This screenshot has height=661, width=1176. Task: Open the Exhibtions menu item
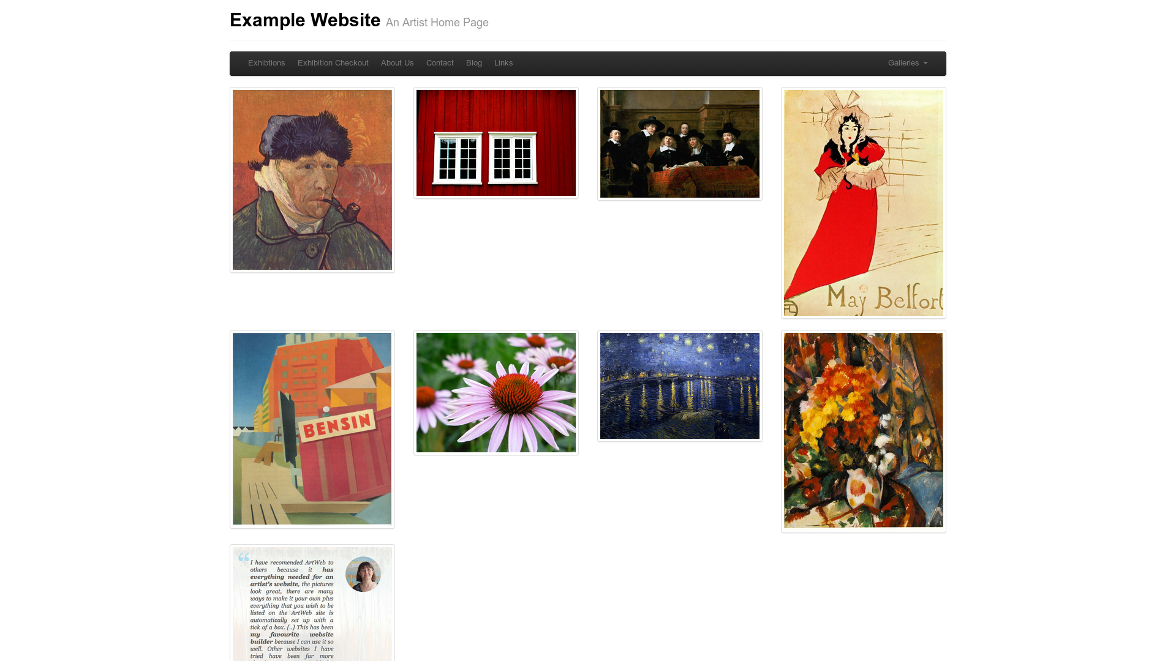pos(266,63)
